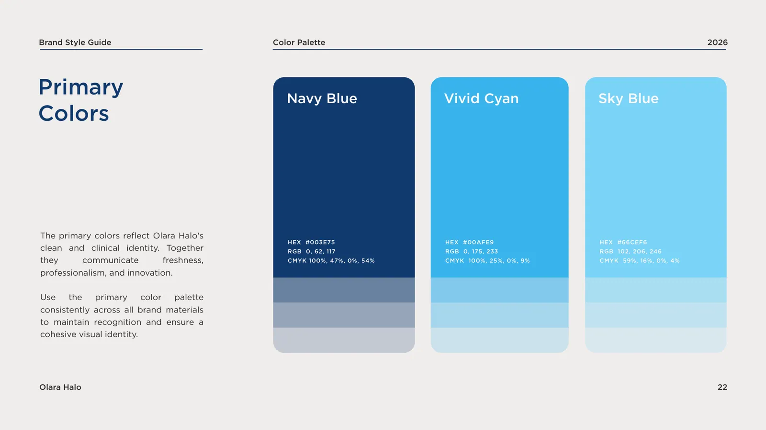The image size is (766, 430).
Task: Select the lightest tint strip under Sky Blue
Action: [x=656, y=340]
